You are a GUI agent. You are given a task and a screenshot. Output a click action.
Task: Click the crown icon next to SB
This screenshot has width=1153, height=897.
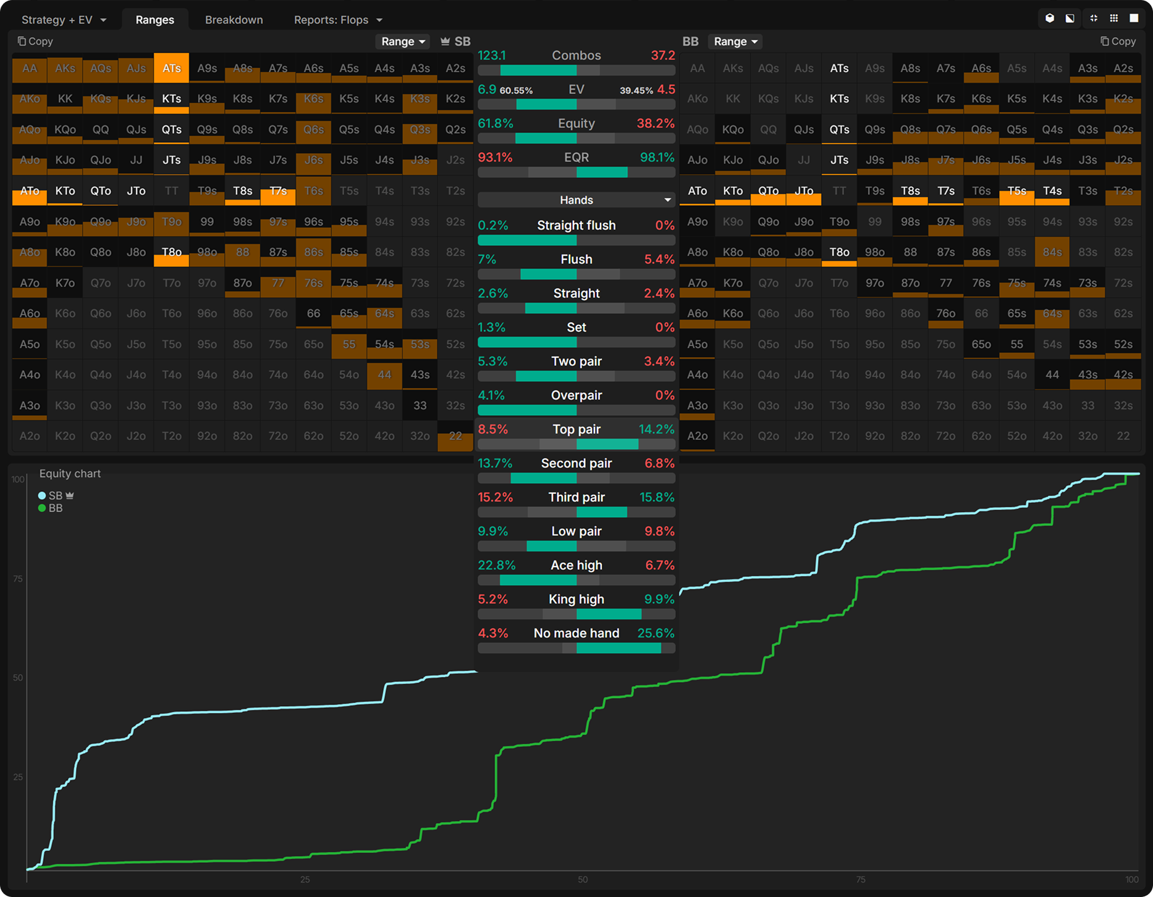click(x=445, y=41)
